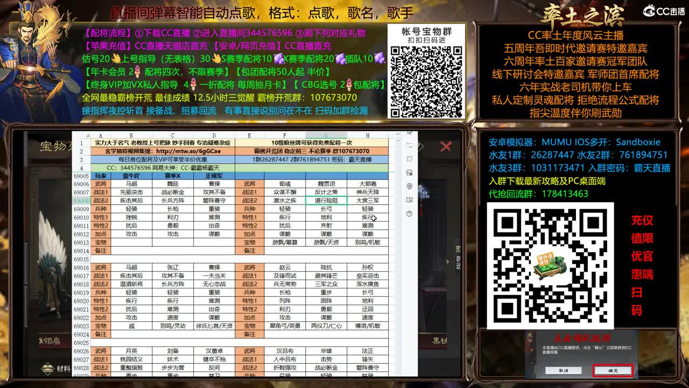Select cell 孙权
This screenshot has height=388, width=689.
click(368, 267)
